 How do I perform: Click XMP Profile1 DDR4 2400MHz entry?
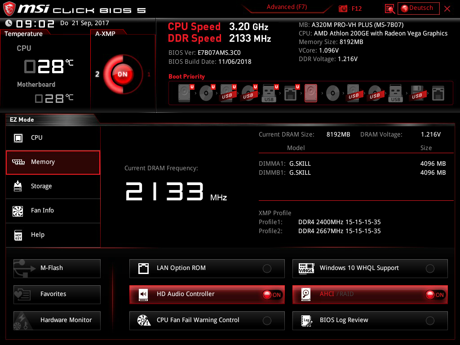(320, 222)
